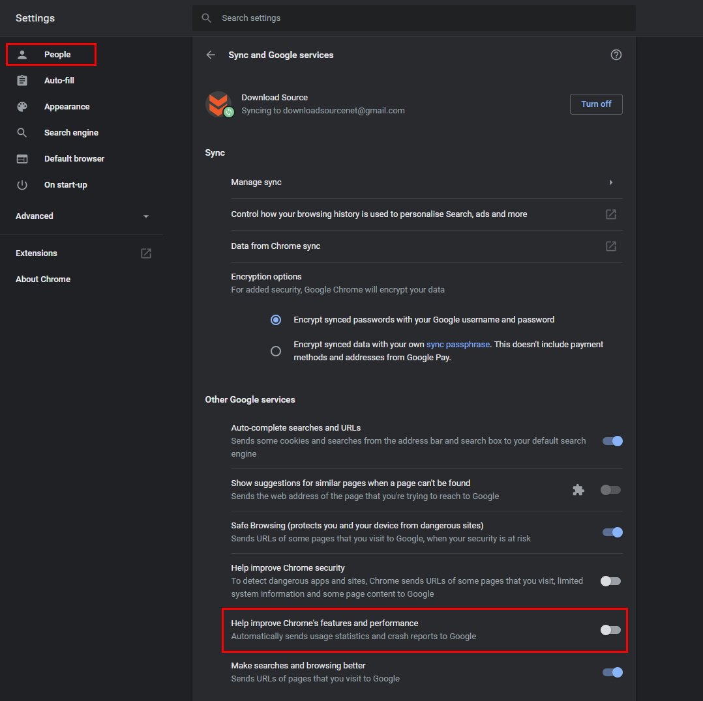Toggle Show suggestions for similar pages switch

610,489
